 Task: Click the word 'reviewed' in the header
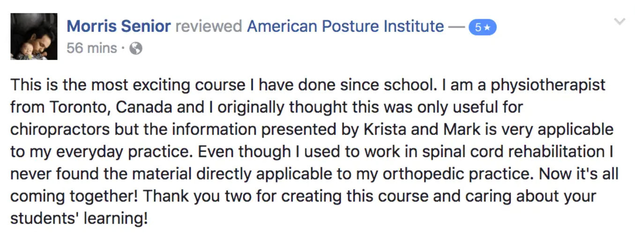click(209, 26)
